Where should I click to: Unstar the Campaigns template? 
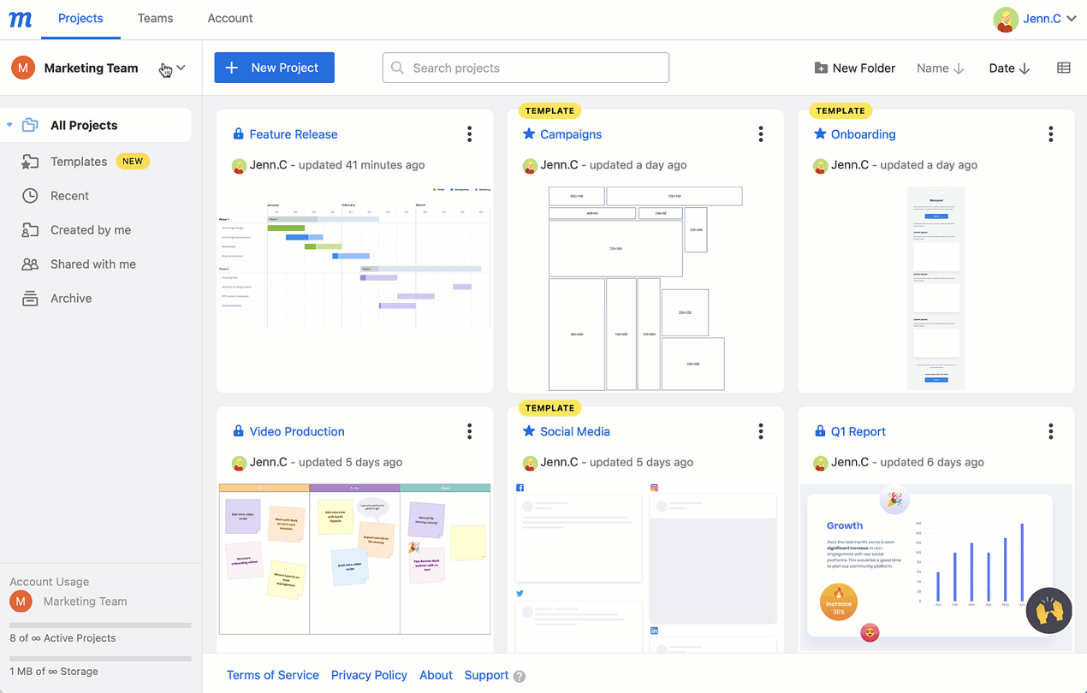coord(530,133)
